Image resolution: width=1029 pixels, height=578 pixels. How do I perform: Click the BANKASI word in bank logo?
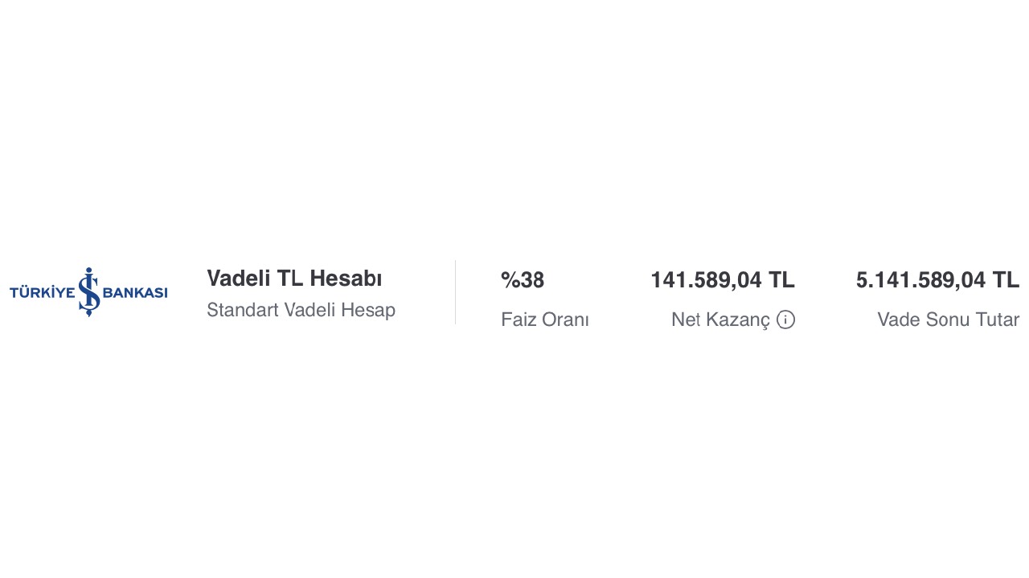pyautogui.click(x=135, y=293)
